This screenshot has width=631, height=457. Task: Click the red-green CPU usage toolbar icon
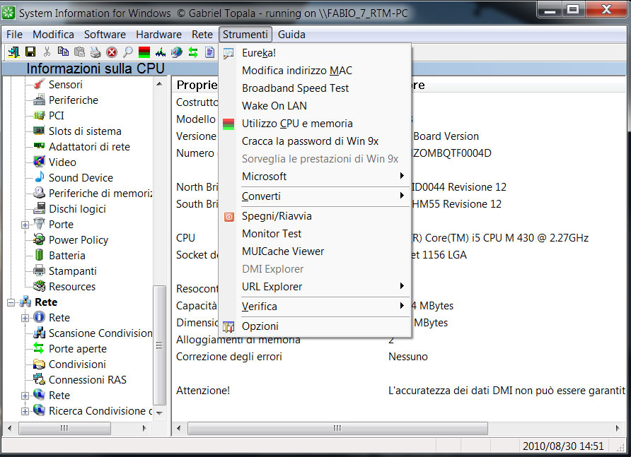[144, 52]
